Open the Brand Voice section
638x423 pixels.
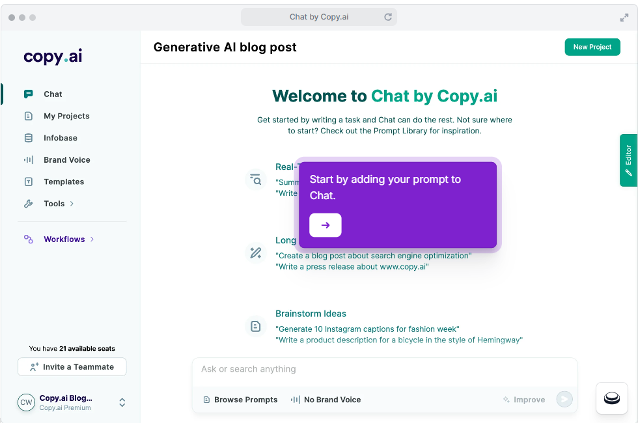pyautogui.click(x=66, y=159)
